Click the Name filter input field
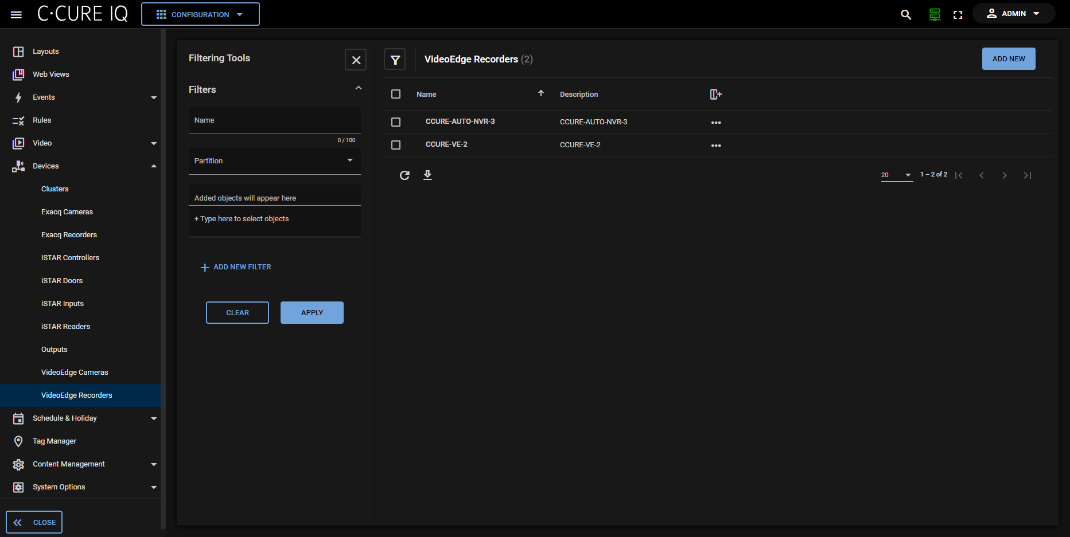 [x=274, y=121]
